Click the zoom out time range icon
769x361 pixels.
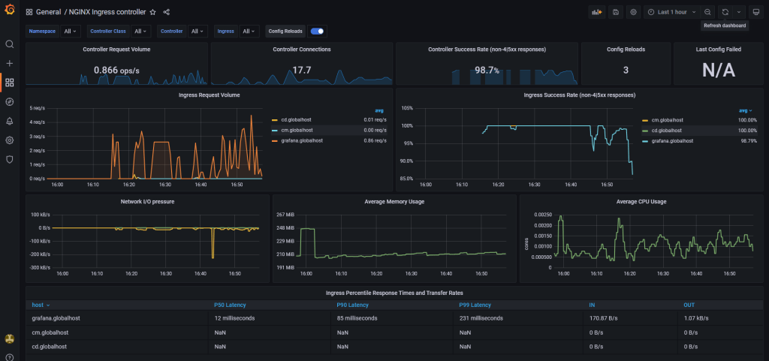coord(707,12)
